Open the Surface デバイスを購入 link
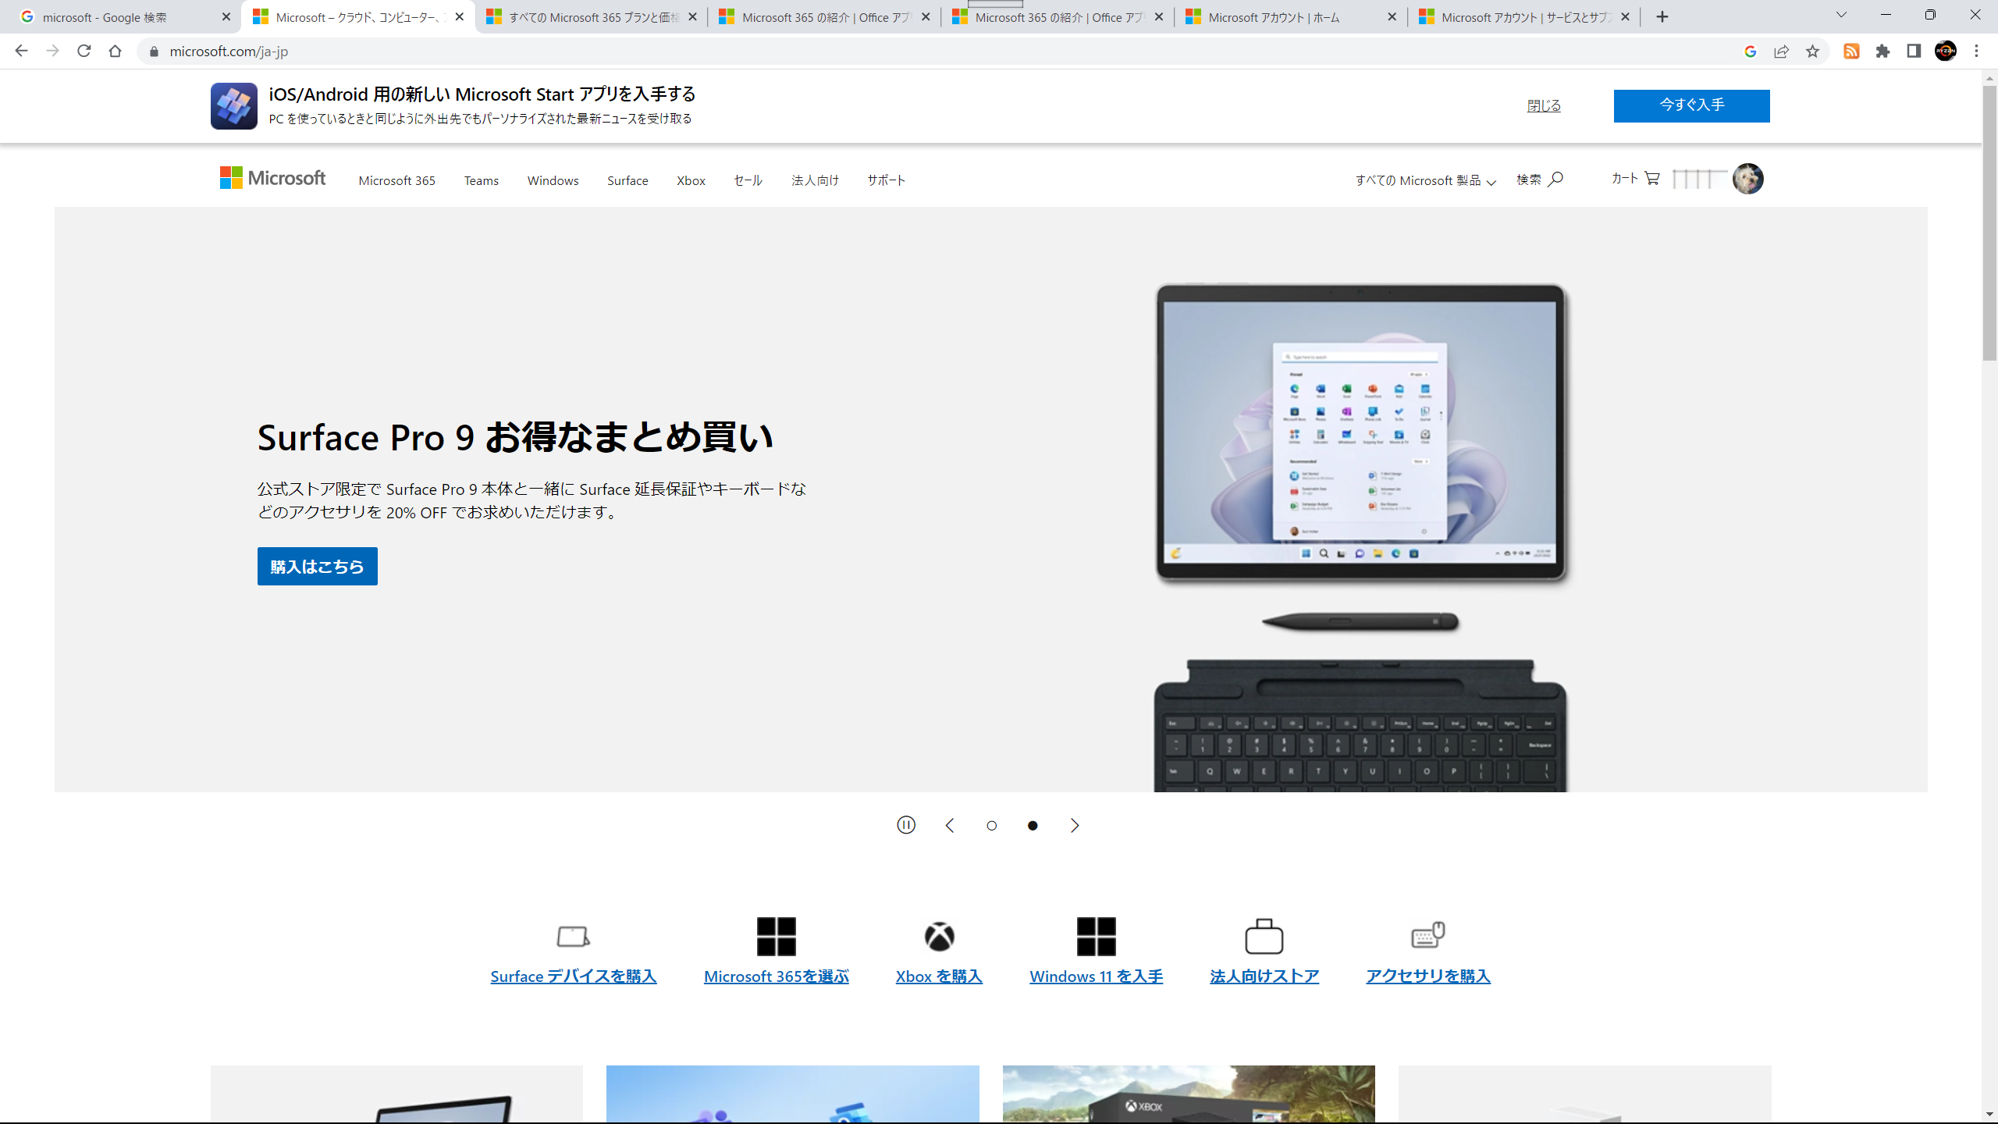 point(573,976)
